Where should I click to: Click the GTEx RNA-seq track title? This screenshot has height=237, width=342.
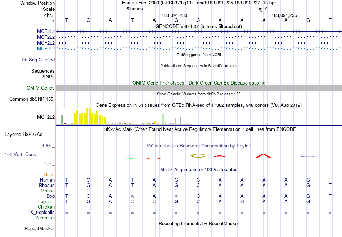click(199, 105)
